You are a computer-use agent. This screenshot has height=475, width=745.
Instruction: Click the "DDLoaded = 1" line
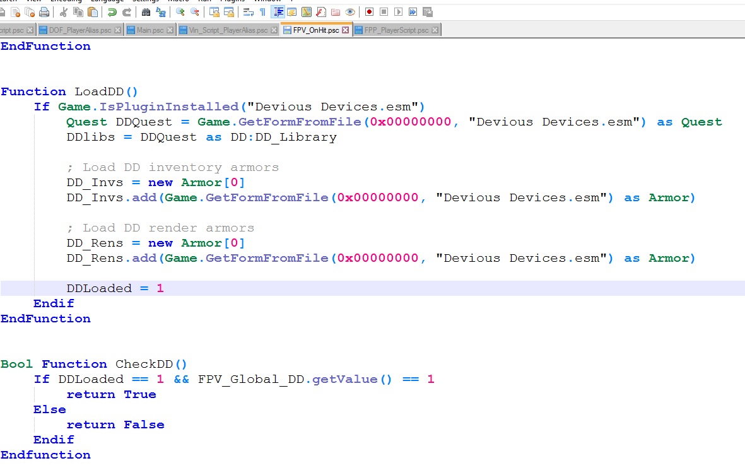click(x=115, y=288)
